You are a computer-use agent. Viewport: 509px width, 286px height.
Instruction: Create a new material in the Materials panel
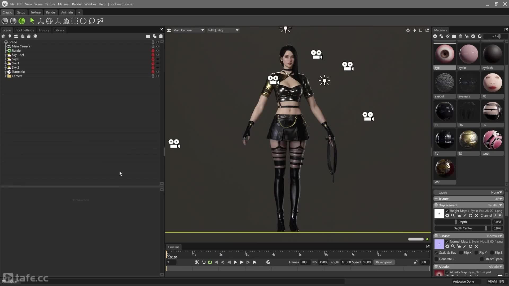coord(435,36)
